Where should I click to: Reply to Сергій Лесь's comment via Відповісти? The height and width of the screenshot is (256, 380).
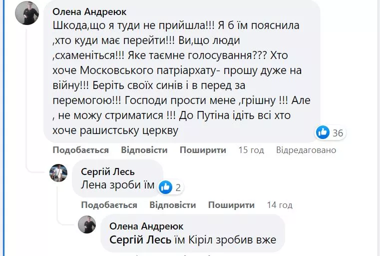173,205
